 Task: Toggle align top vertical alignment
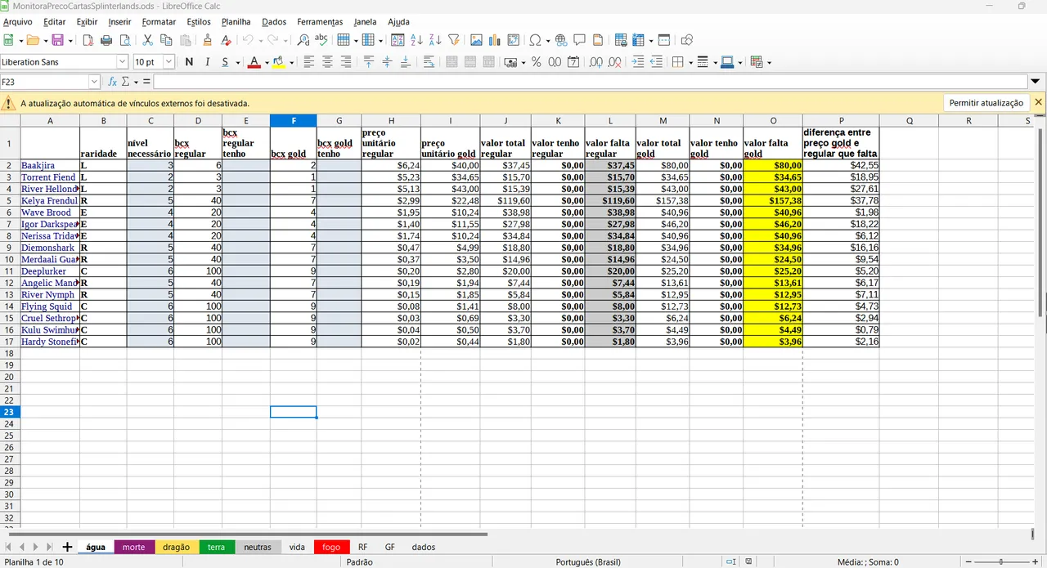click(369, 62)
